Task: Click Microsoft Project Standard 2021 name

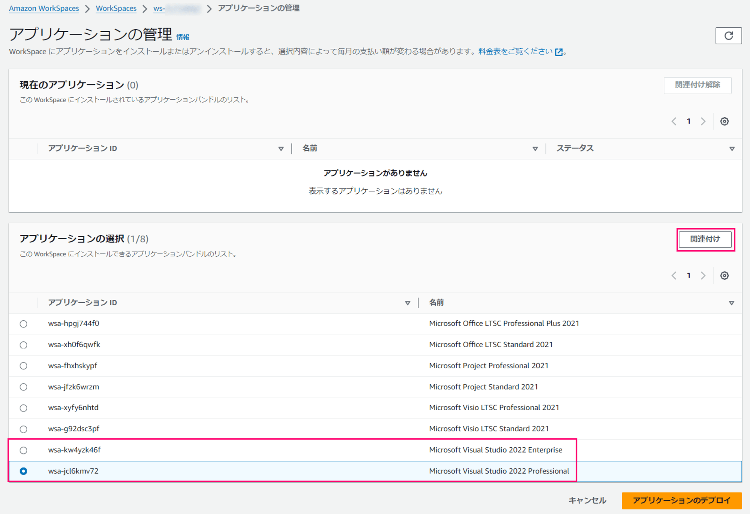Action: (x=483, y=387)
